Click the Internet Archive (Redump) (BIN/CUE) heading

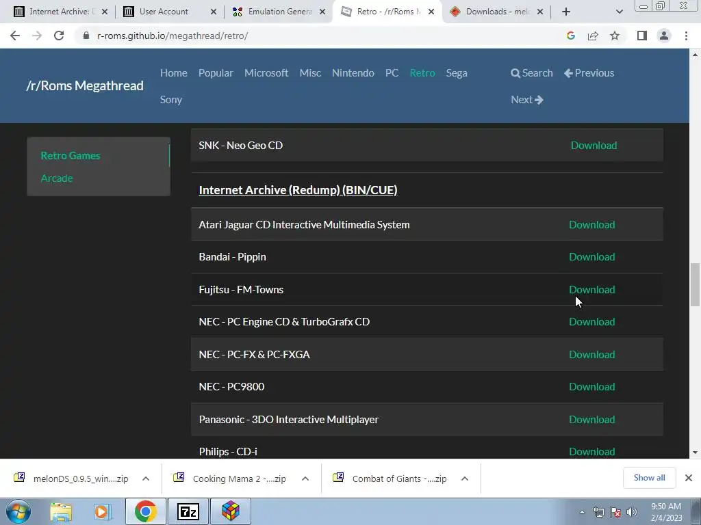point(298,190)
